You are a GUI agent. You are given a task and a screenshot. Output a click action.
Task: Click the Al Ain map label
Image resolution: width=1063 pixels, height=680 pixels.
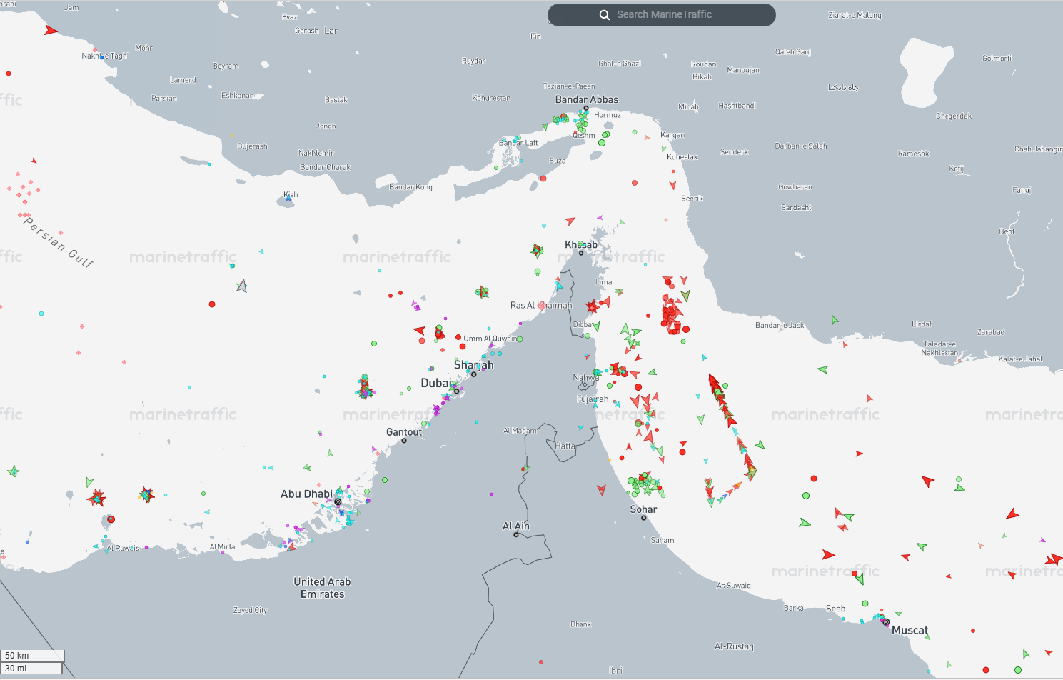pos(516,526)
